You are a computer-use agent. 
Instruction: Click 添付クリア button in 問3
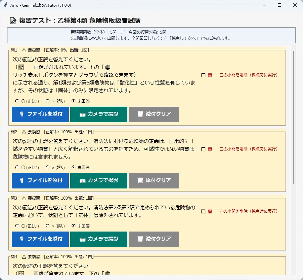point(154,239)
